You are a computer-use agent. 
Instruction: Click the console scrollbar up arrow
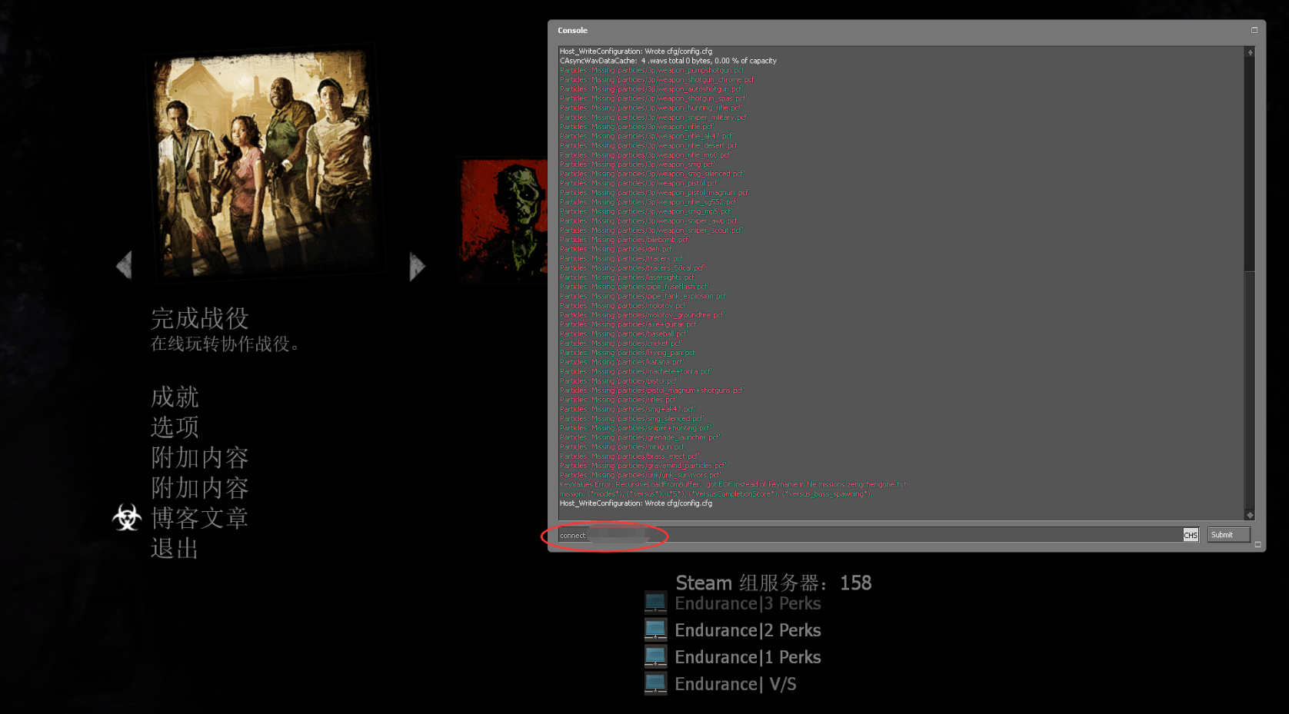(1250, 52)
